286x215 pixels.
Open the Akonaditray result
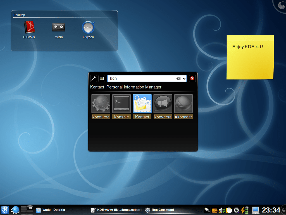coord(183,103)
